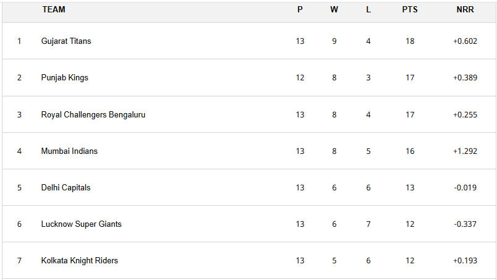Click the Punjab Kings team name
Viewport: 497px width, 280px height.
click(65, 78)
